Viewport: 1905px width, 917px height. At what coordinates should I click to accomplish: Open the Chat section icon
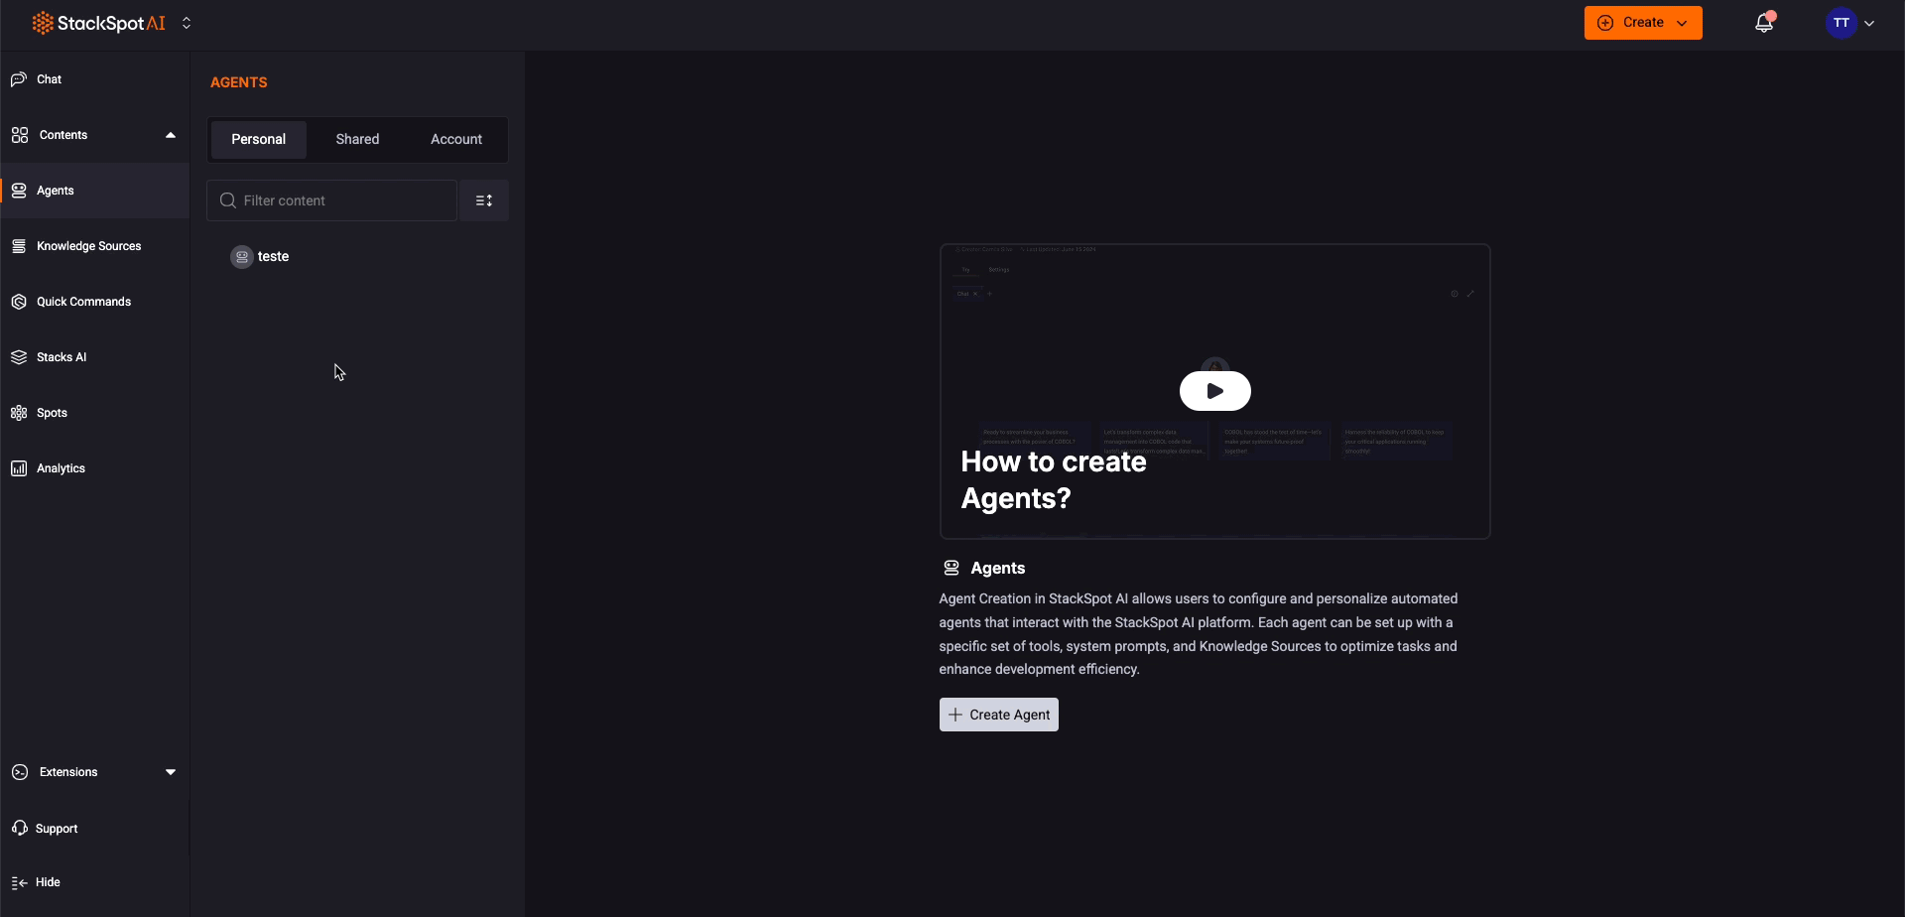click(19, 79)
